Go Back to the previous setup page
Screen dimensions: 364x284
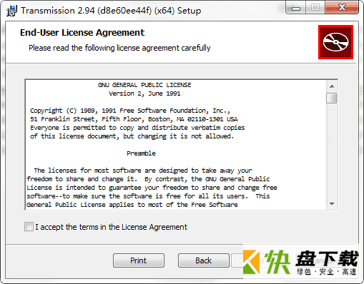(x=204, y=260)
